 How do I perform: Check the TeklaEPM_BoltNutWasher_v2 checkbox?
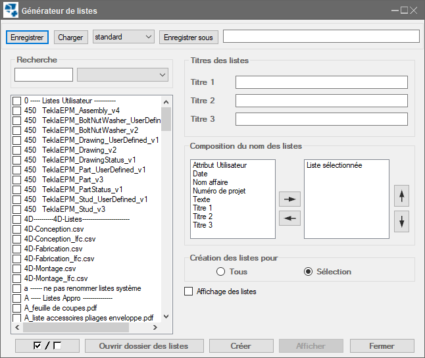pyautogui.click(x=17, y=130)
